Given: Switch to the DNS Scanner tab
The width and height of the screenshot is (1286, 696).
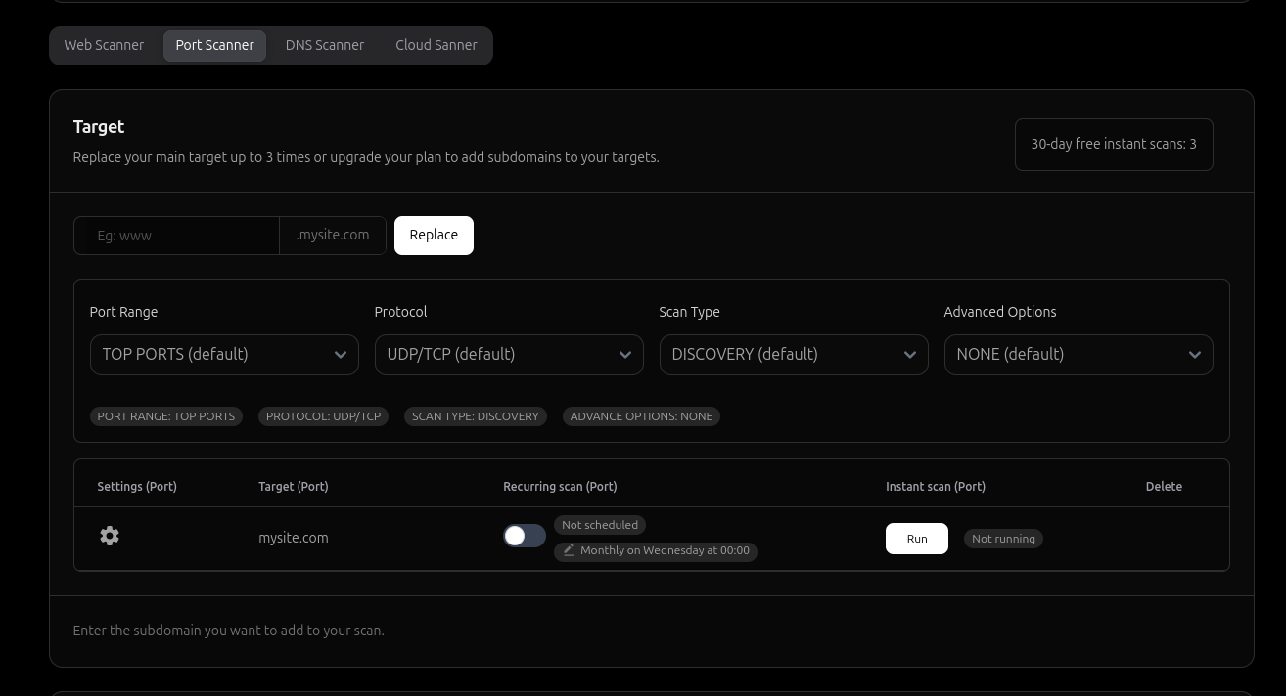Looking at the screenshot, I should click(324, 45).
